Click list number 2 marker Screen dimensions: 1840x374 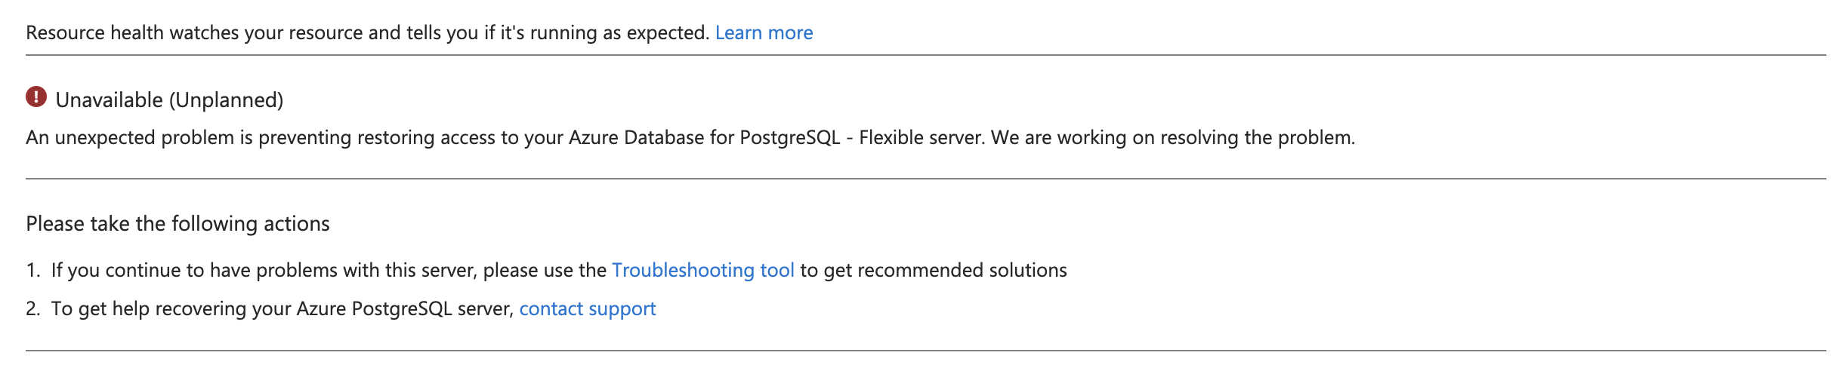coord(32,309)
